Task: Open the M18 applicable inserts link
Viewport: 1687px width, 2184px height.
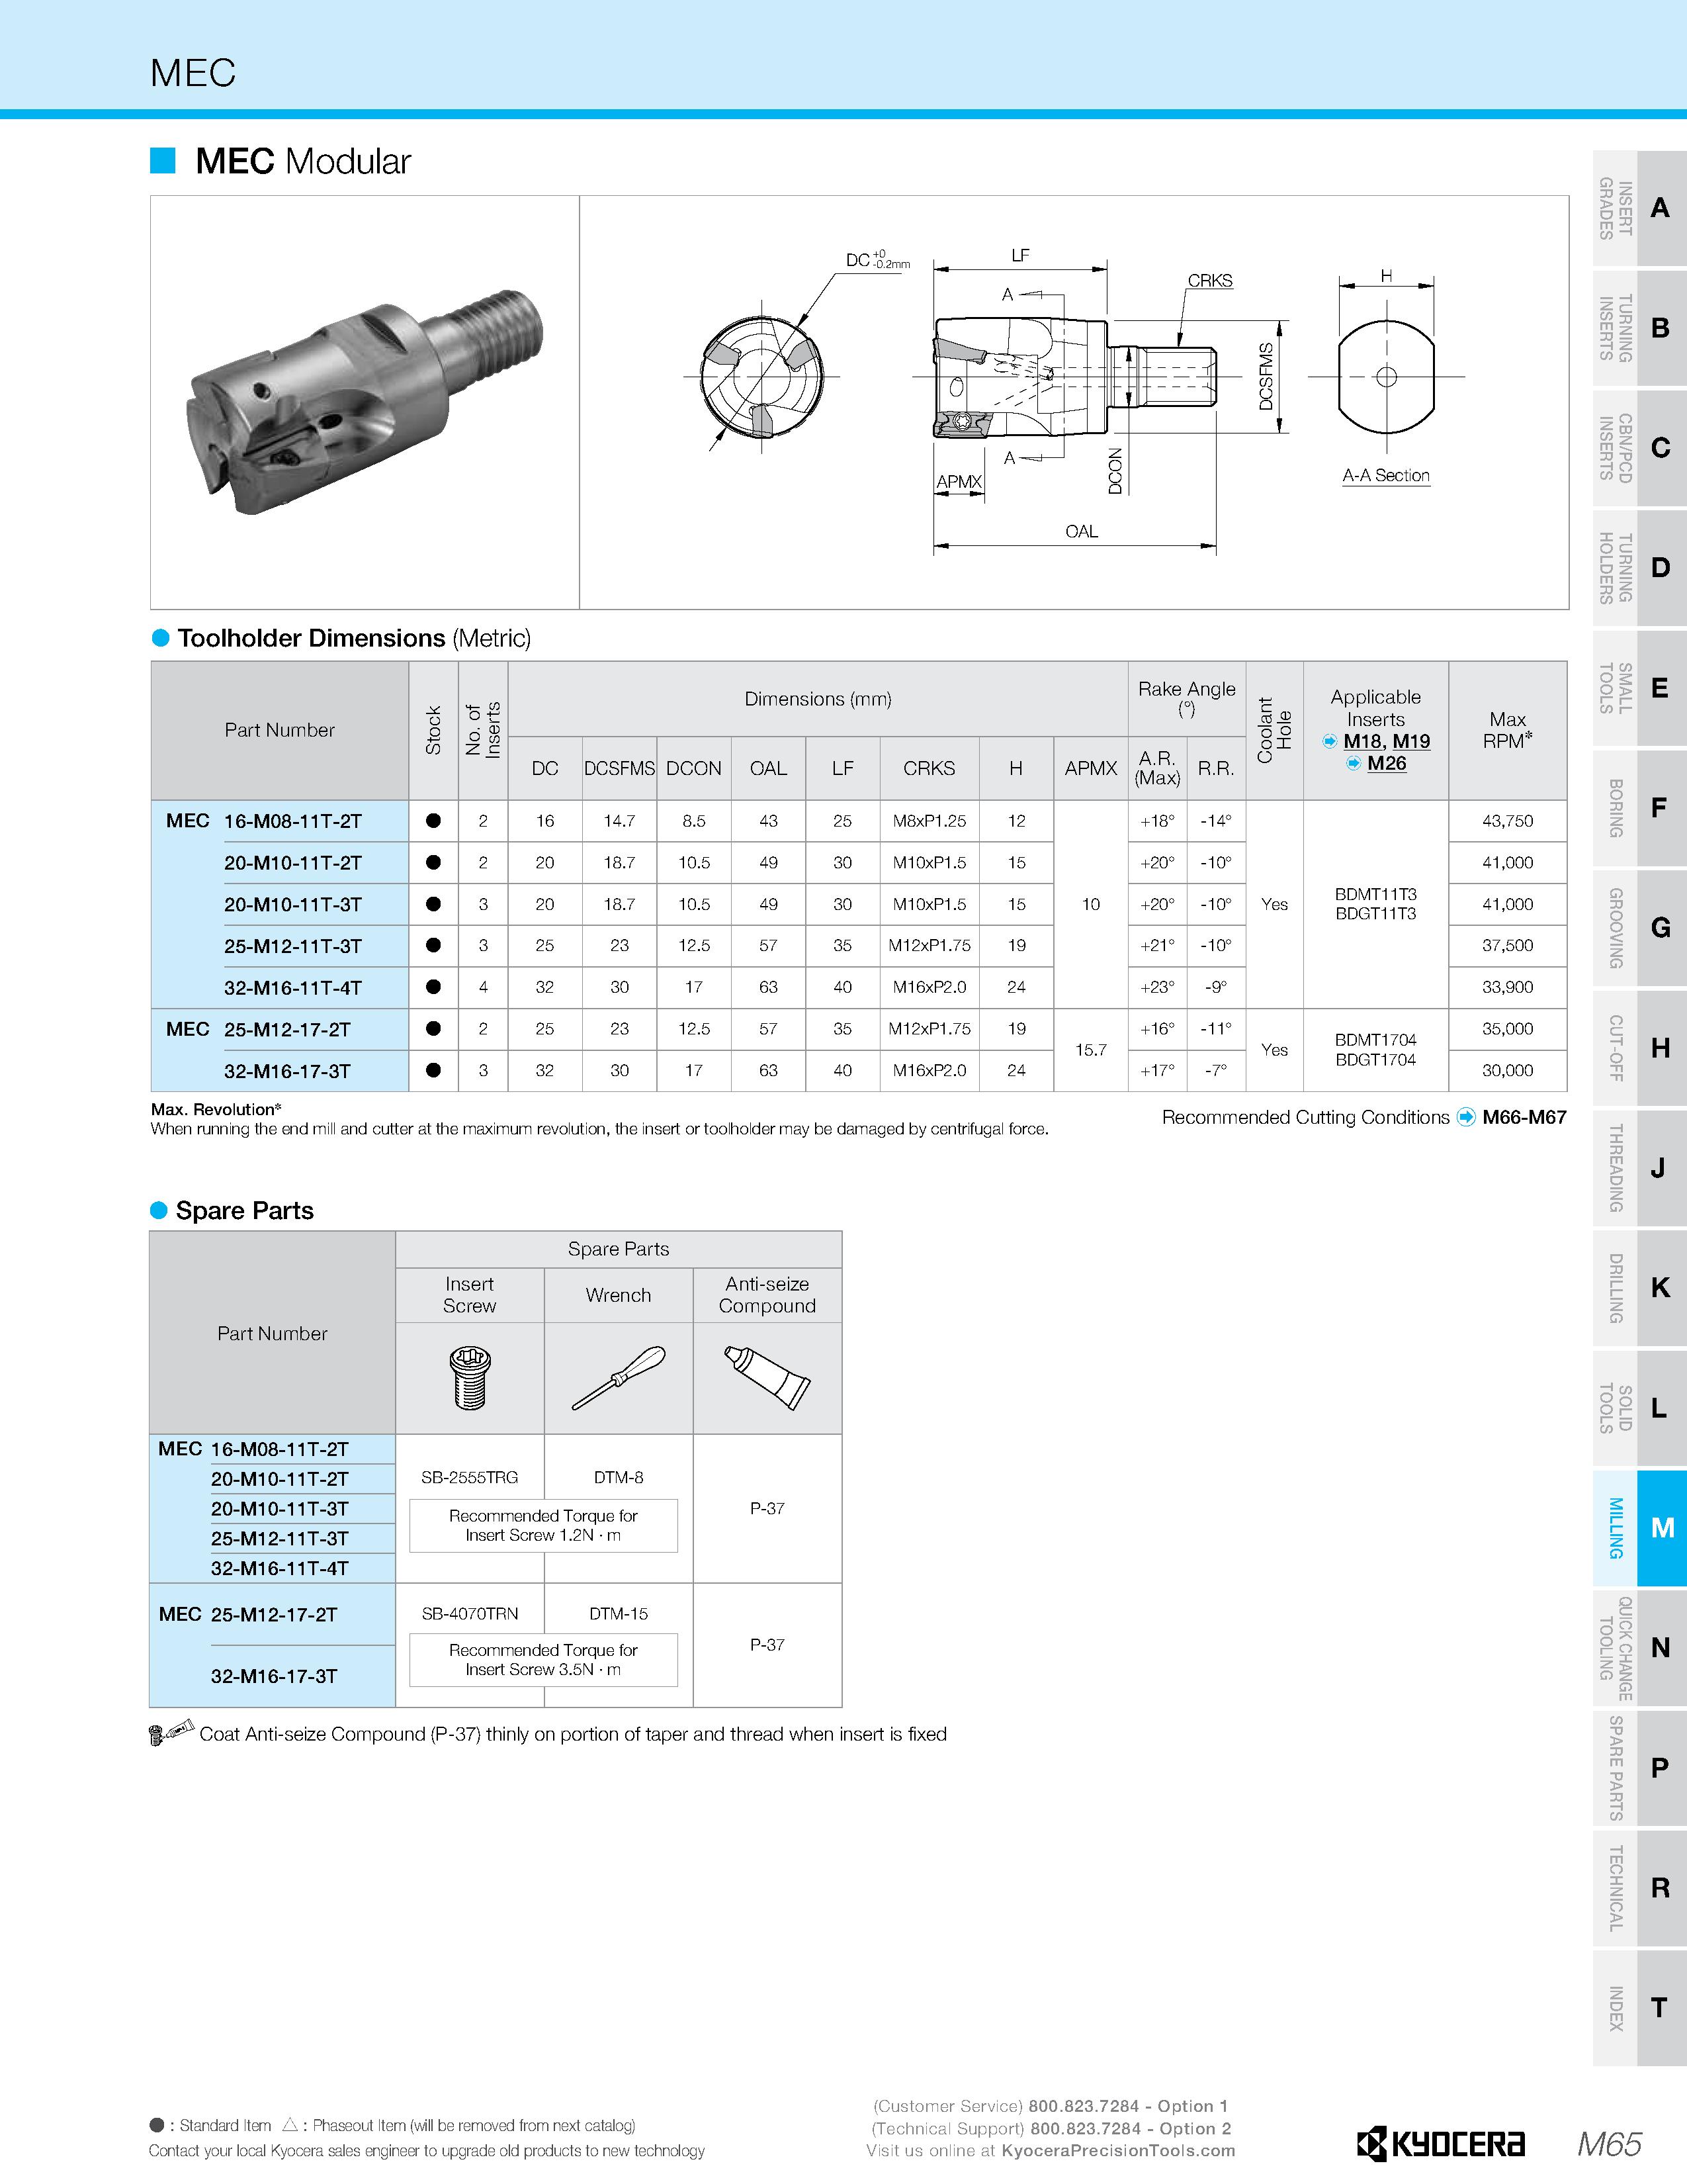Action: [1362, 741]
